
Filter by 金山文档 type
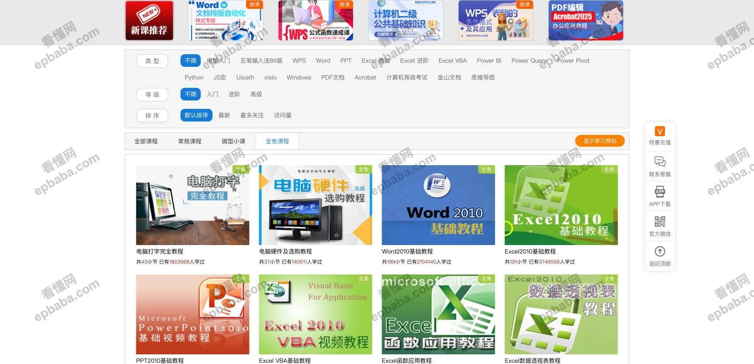[x=449, y=77]
